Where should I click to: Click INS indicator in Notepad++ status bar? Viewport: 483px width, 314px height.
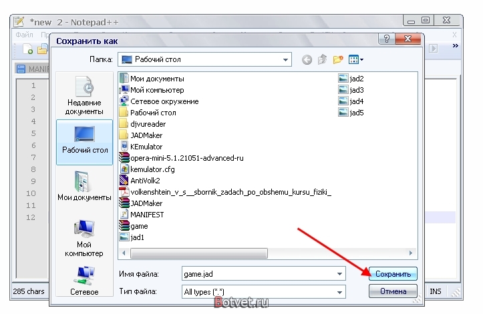point(436,291)
